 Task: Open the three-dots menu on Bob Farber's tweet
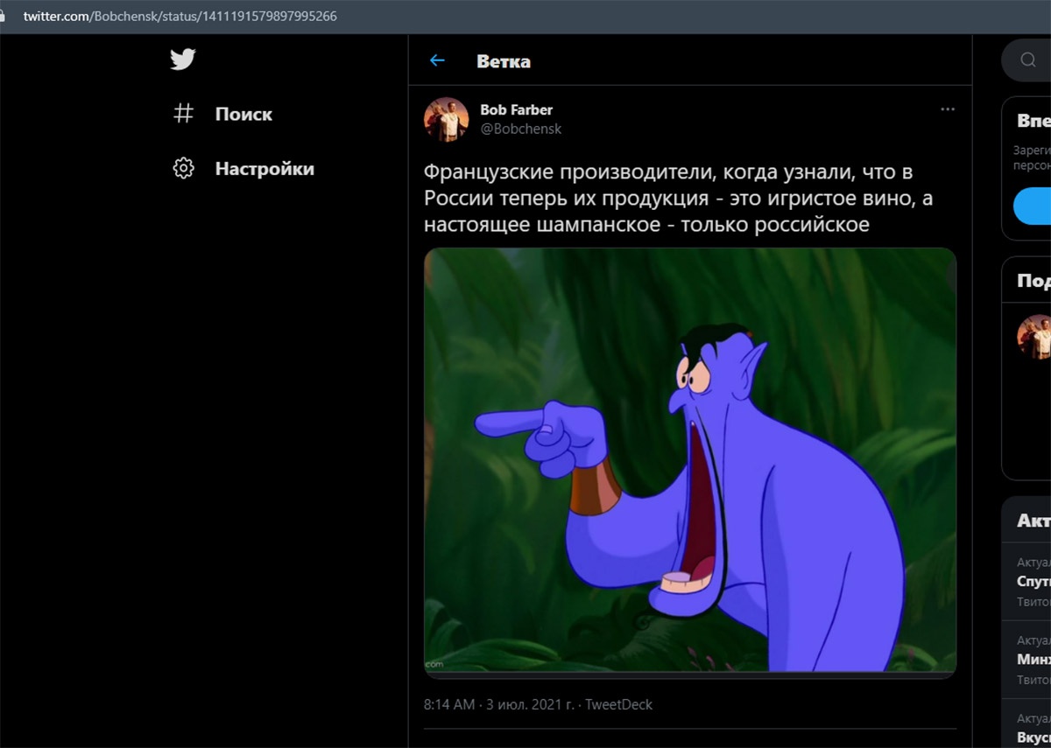click(948, 109)
